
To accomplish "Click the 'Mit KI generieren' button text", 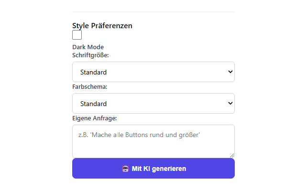I will [159, 169].
